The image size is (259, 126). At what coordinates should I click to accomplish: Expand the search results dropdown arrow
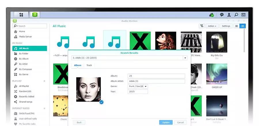[x=185, y=58]
